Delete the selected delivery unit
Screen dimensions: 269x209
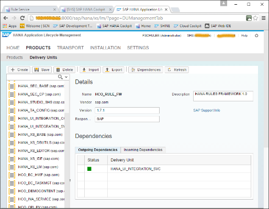tap(64, 69)
